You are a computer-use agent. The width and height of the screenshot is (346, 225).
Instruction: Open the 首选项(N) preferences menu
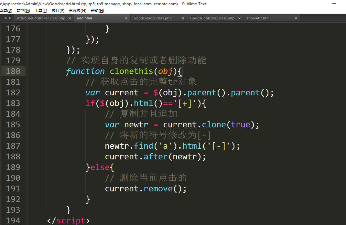77,11
